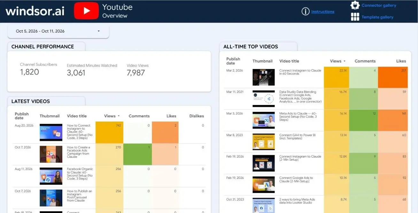418x213 pixels.
Task: Click the 22.1K views cell
Action: click(337, 77)
